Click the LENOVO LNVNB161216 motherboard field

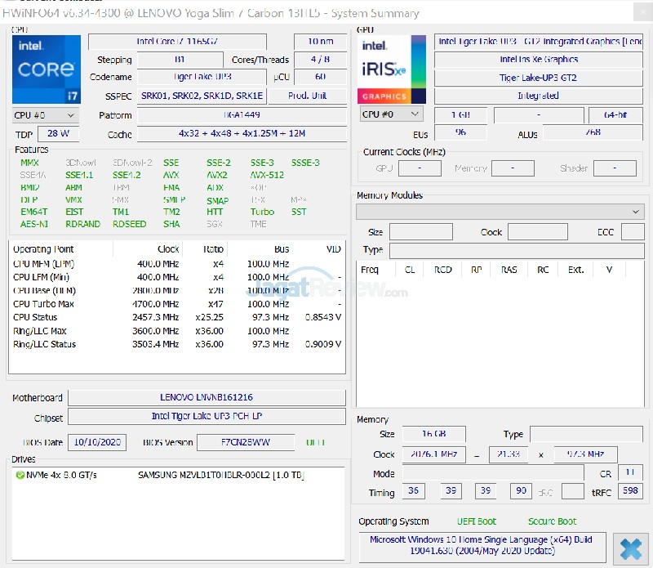[x=207, y=397]
